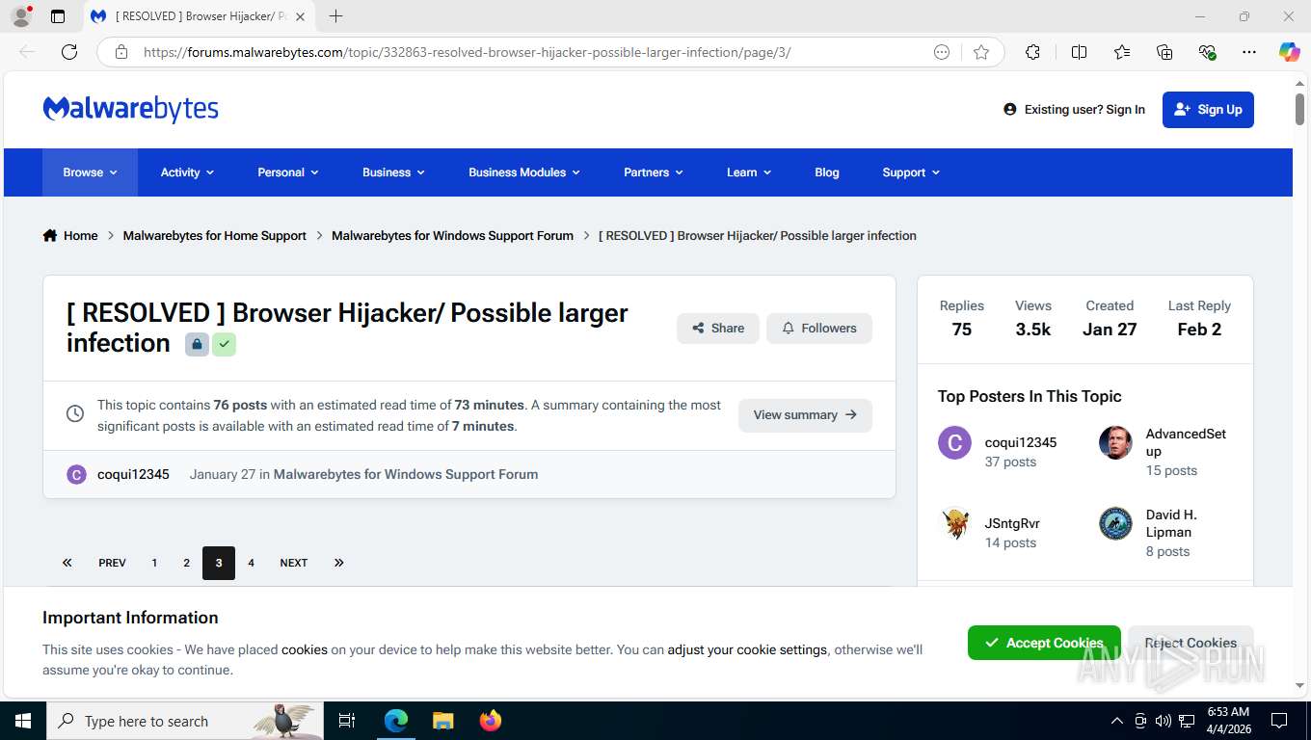Open the Windows Start menu
Viewport: 1311px width, 740px height.
23,721
